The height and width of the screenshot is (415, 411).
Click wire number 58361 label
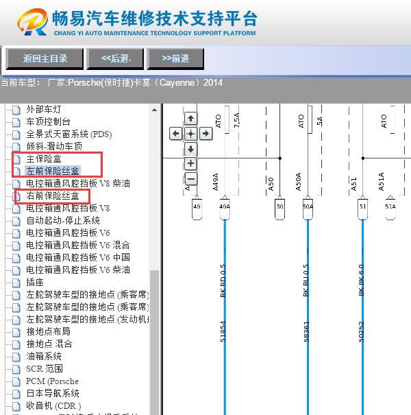(x=306, y=331)
